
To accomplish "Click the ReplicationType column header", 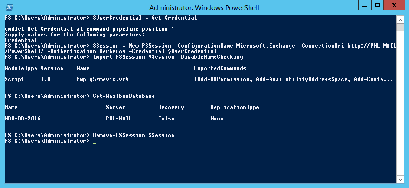I will (x=235, y=107).
